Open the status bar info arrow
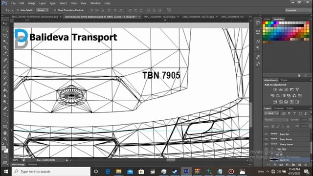 coord(67,160)
